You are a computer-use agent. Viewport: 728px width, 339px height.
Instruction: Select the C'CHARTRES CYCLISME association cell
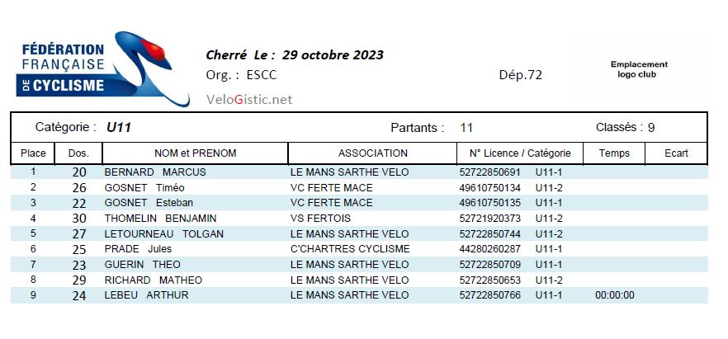350,249
